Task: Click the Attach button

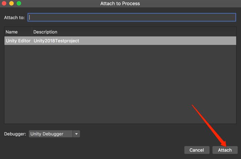Action: 225,150
